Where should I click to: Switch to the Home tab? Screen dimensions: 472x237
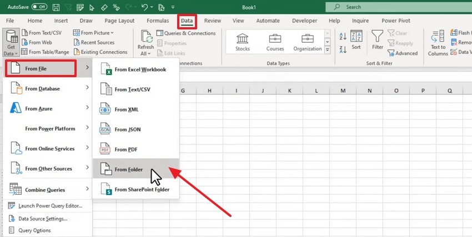pos(35,21)
